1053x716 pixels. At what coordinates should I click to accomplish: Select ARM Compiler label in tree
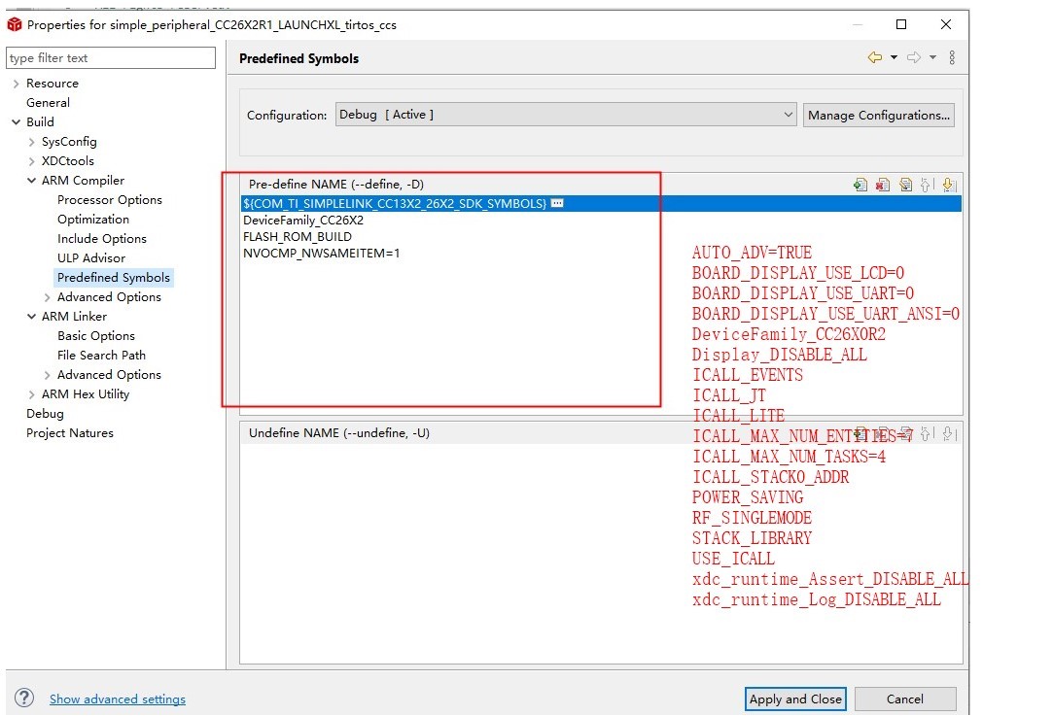[83, 181]
